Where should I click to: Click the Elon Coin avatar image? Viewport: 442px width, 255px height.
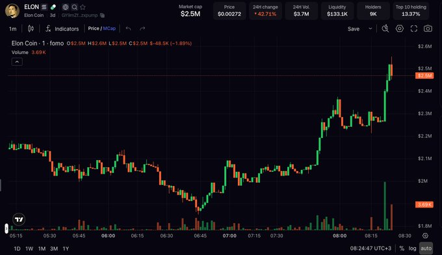click(12, 11)
